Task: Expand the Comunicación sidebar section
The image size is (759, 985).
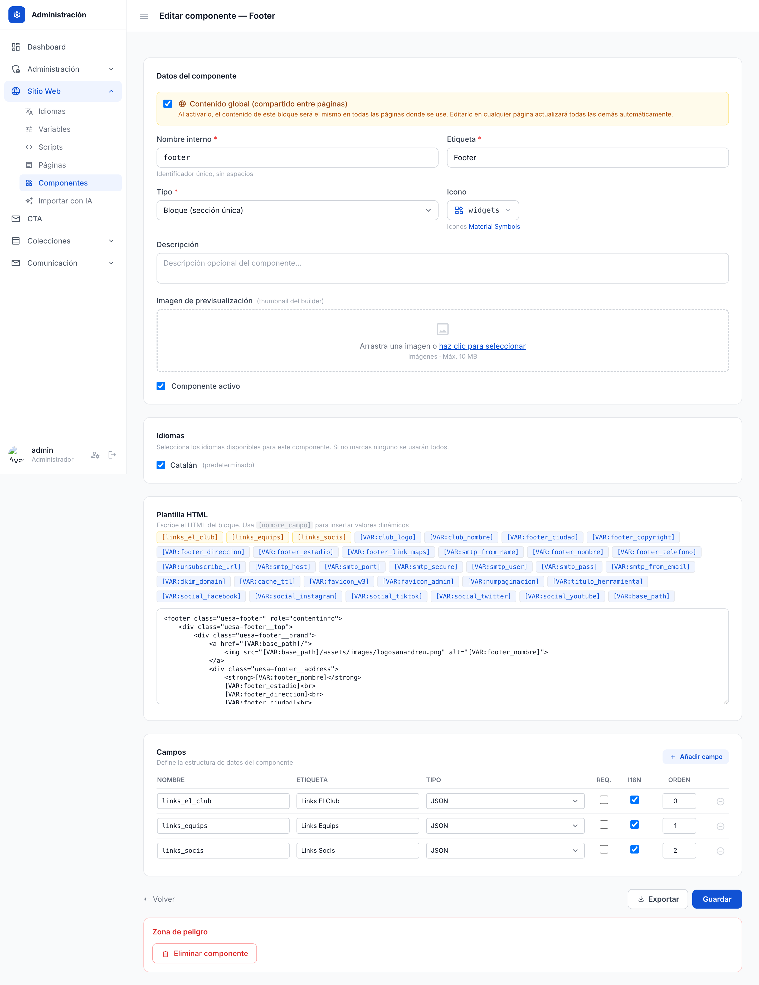Action: pyautogui.click(x=63, y=263)
